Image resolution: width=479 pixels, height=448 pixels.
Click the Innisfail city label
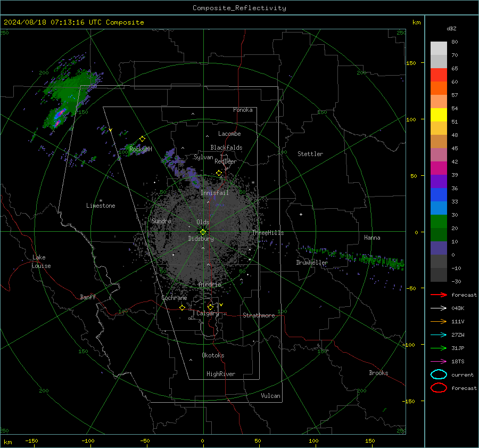point(214,193)
